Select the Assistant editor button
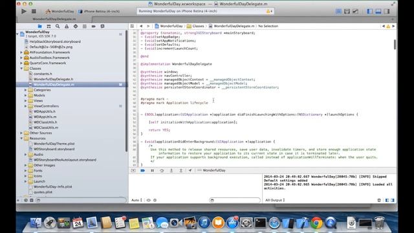 pyautogui.click(x=347, y=12)
